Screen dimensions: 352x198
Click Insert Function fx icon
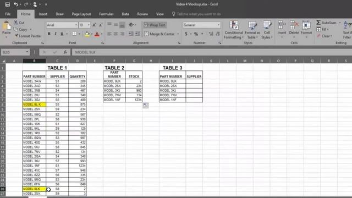point(65,52)
